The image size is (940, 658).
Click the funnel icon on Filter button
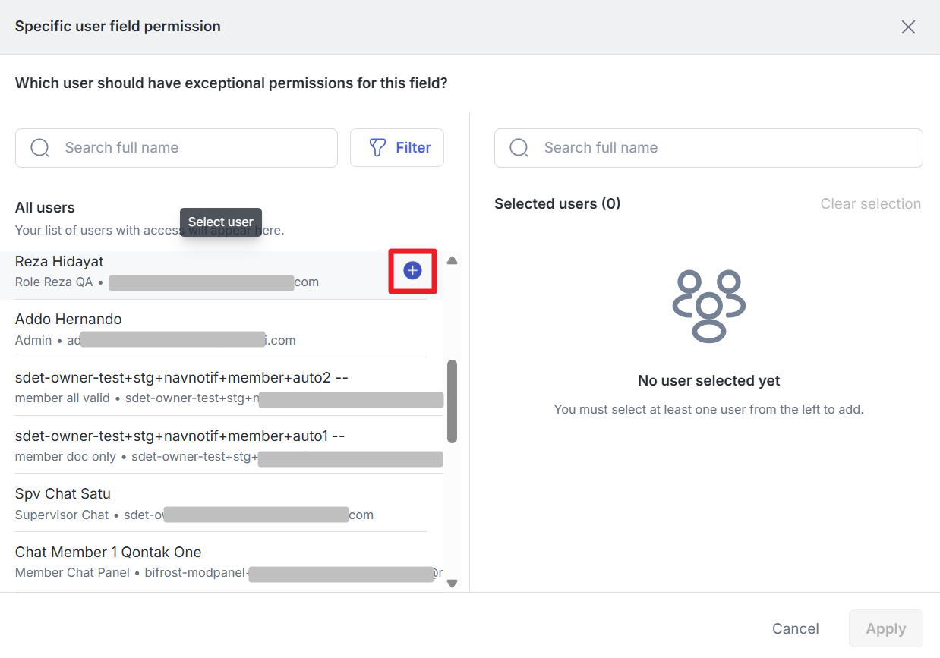pyautogui.click(x=377, y=148)
